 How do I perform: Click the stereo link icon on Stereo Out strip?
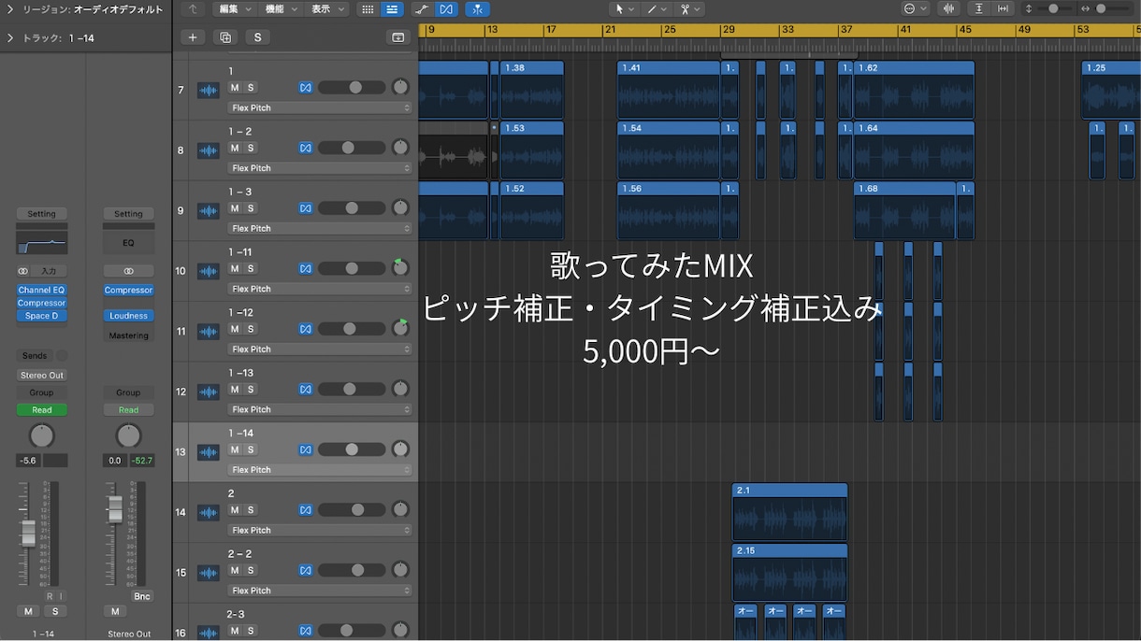click(x=128, y=271)
